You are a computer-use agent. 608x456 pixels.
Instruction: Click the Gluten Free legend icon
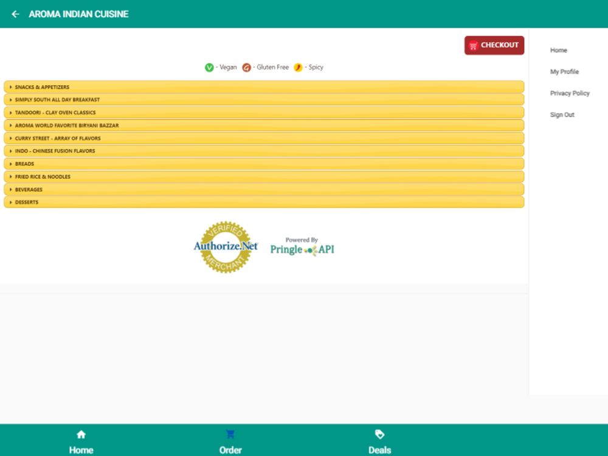pos(247,67)
